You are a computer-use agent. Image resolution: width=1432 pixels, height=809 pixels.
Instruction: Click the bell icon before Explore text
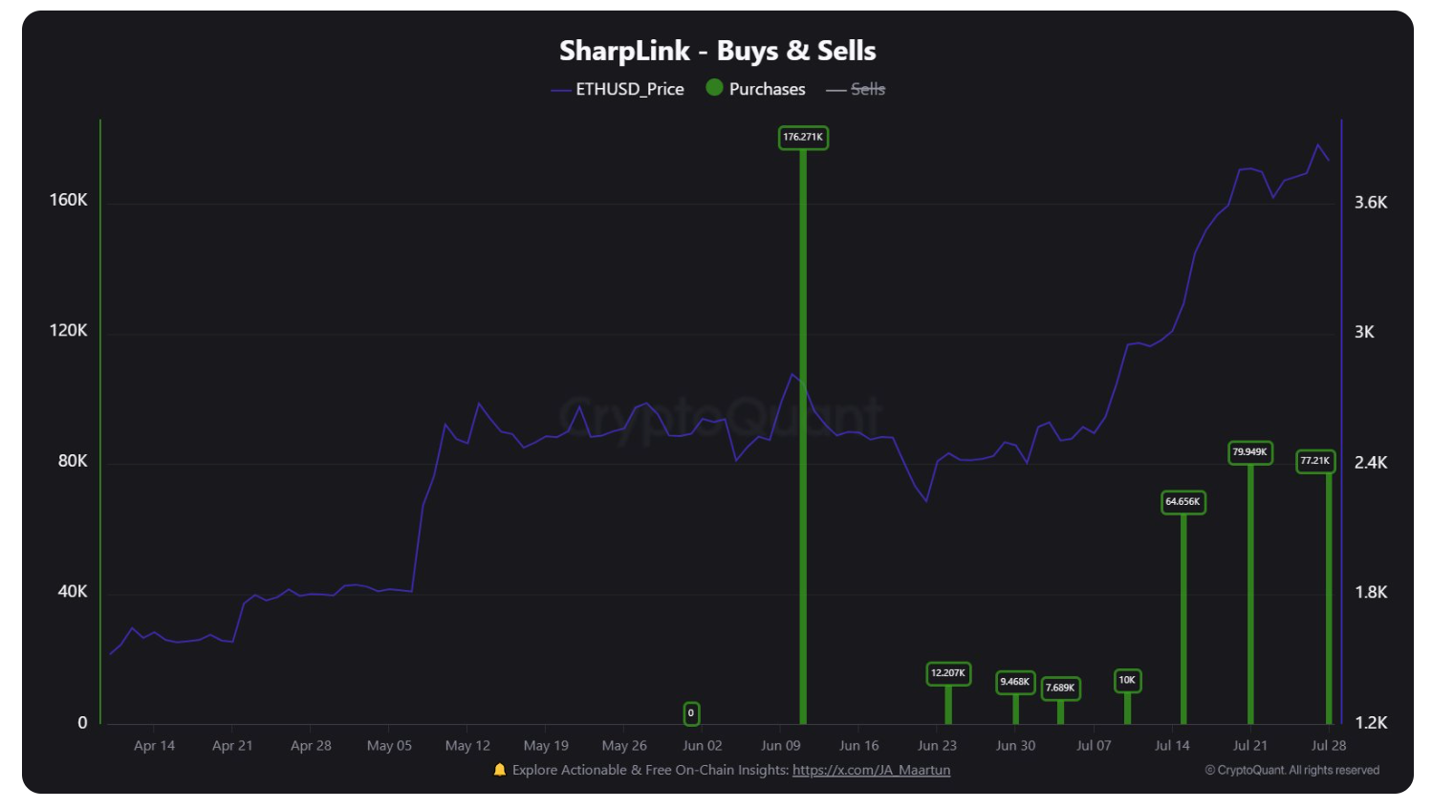[499, 770]
